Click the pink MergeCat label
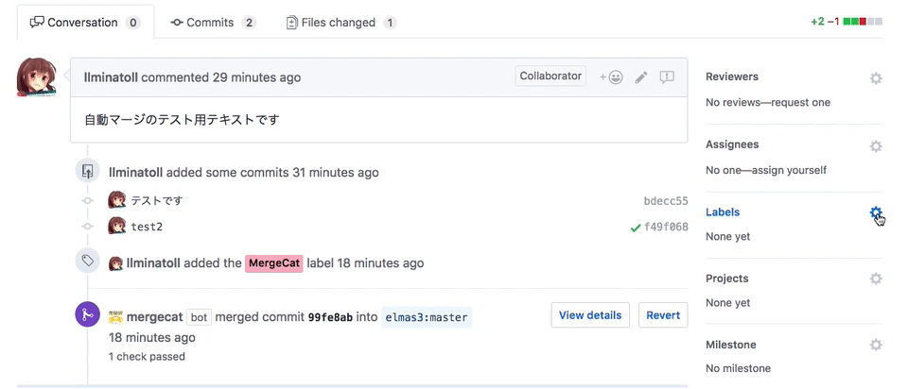Screen dimensions: 908x389 pos(274,263)
